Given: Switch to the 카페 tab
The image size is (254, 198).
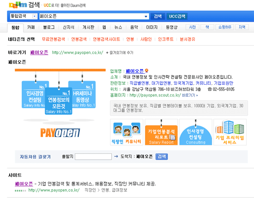Looking at the screenshot, I should click(31, 27).
